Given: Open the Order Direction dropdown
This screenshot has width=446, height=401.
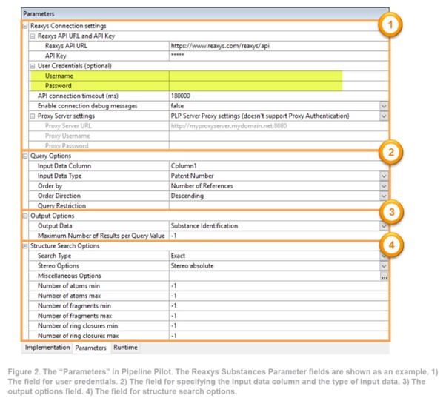Looking at the screenshot, I should 384,196.
